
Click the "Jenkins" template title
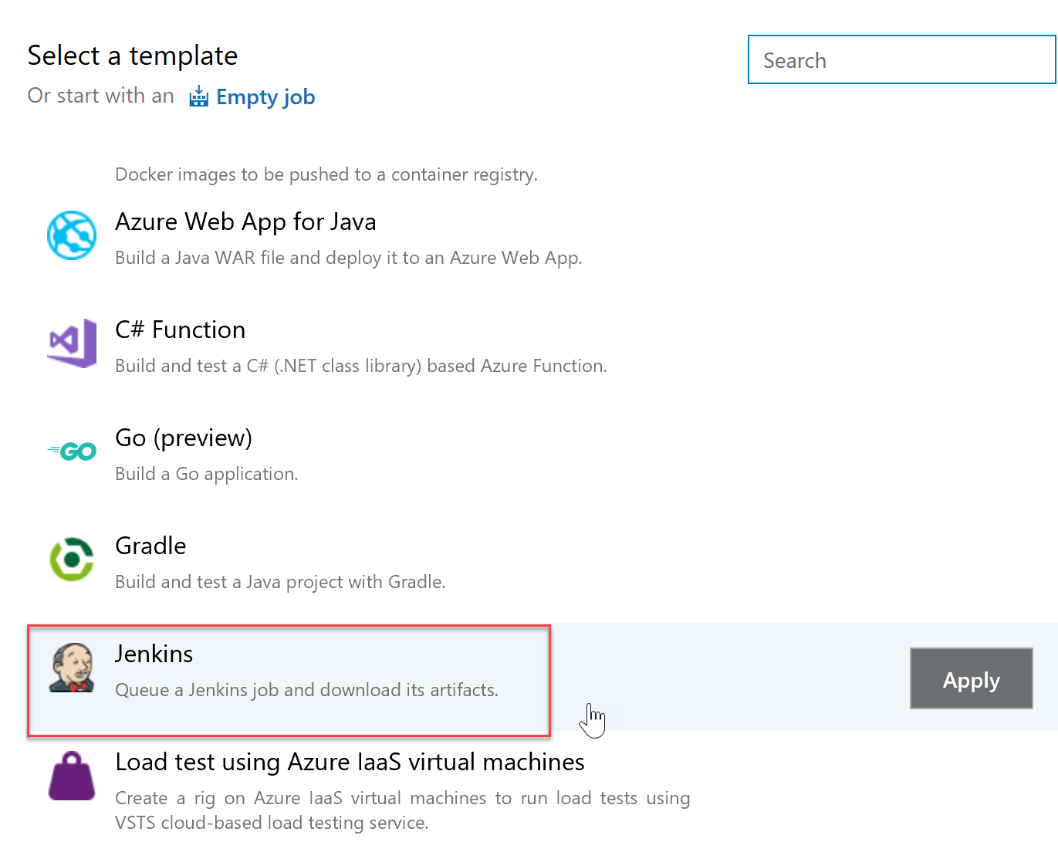[154, 654]
